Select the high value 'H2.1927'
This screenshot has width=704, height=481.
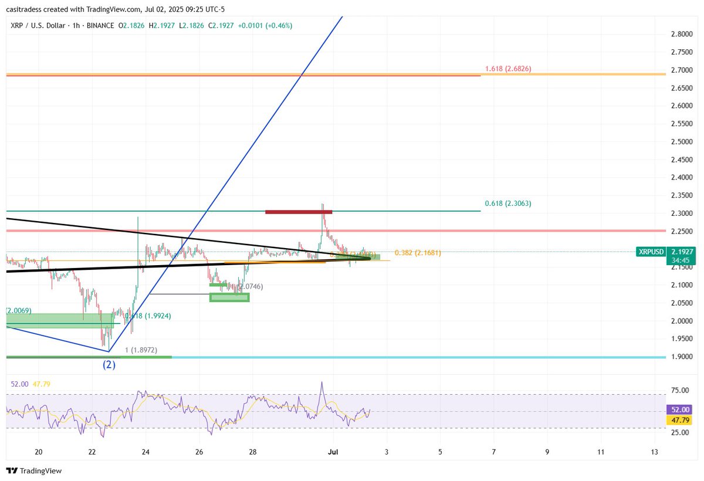(x=163, y=26)
